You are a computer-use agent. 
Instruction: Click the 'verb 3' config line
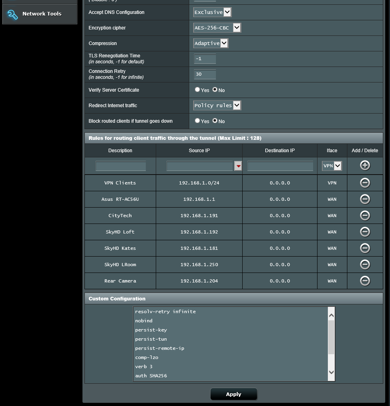[x=144, y=367]
